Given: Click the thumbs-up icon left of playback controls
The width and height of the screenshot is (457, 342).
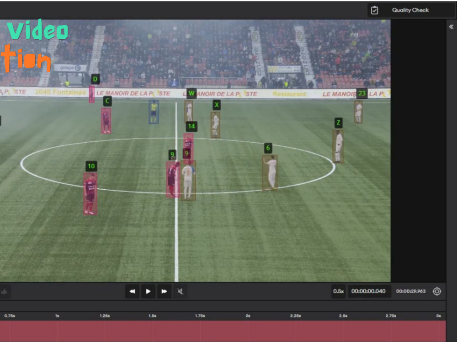Looking at the screenshot, I should coord(4,291).
